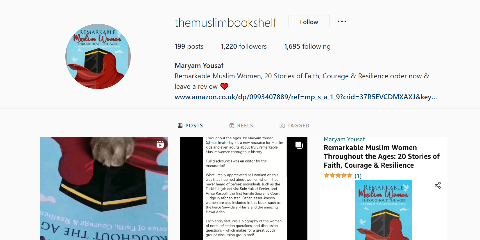This screenshot has height=240, width=480.
Task: Click the reels icon beside REELS tab
Action: (x=232, y=126)
